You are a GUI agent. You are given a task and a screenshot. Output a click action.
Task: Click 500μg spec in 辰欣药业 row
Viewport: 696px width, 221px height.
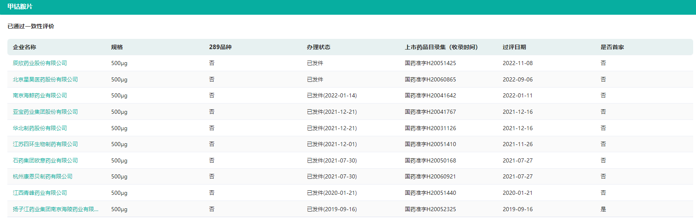coord(119,63)
